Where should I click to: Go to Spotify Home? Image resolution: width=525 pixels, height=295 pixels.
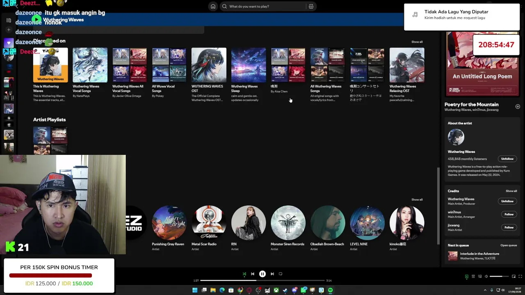pos(213,7)
